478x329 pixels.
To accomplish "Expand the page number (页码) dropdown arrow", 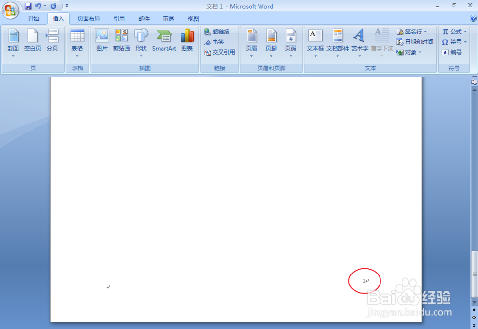I will click(x=291, y=56).
